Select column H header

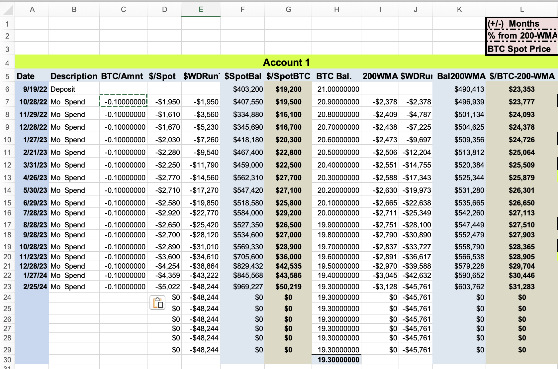pos(336,10)
